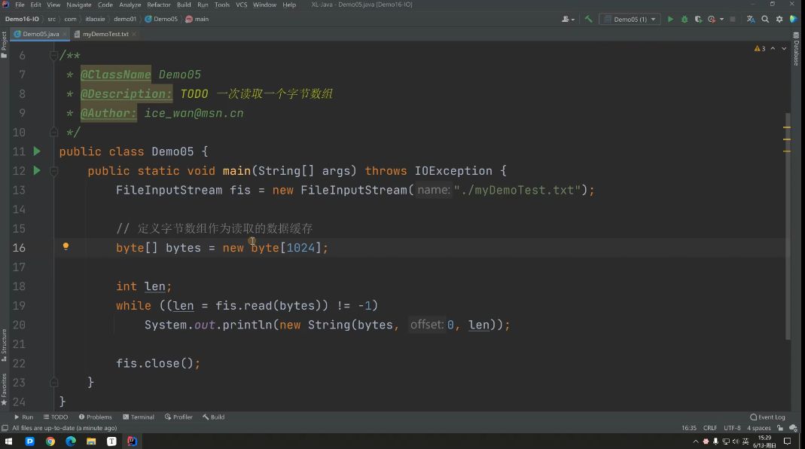This screenshot has height=449, width=805.
Task: Toggle tool window bars icon in status bar
Action: click(5, 428)
